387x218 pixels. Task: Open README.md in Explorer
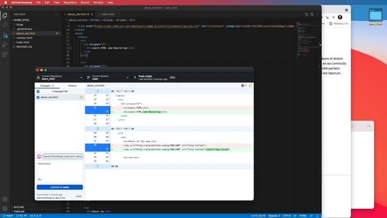[24, 47]
